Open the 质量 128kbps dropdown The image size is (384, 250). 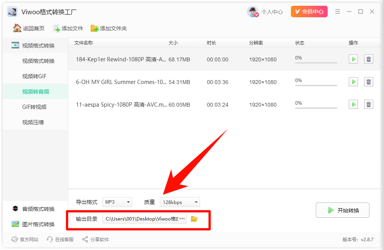click(x=180, y=202)
